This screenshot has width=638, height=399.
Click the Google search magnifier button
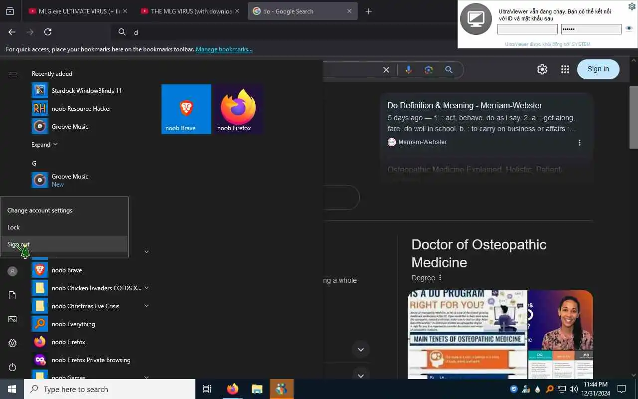pos(449,70)
